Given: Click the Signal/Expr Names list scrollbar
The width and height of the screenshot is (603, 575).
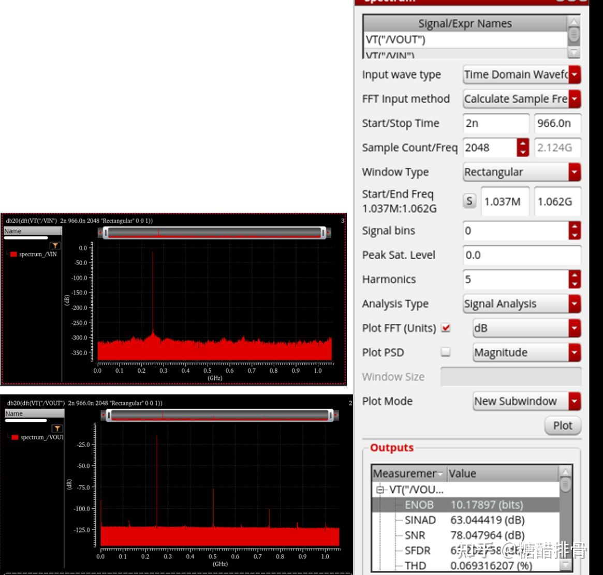Looking at the screenshot, I should (x=574, y=37).
